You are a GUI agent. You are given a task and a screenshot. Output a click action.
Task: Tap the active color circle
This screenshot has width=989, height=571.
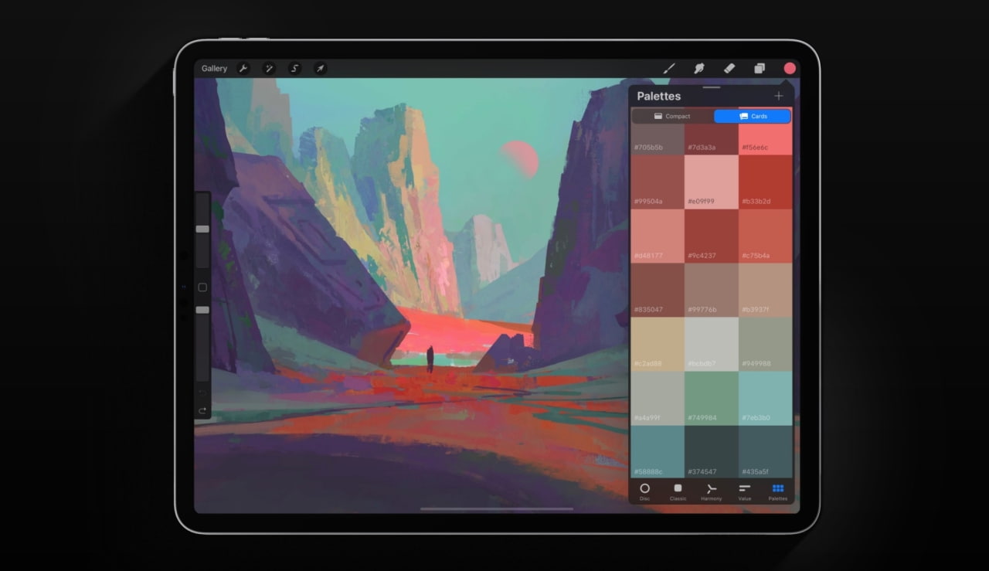789,68
